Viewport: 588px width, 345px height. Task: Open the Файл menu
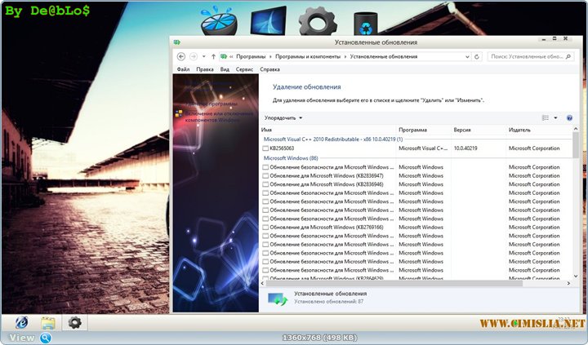[183, 70]
